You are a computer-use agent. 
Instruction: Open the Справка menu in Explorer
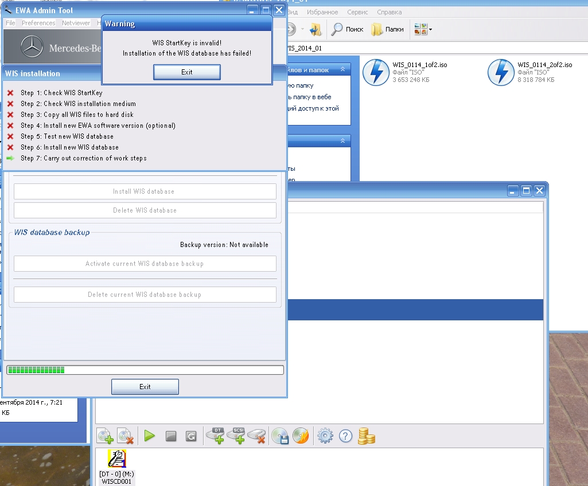[x=390, y=12]
